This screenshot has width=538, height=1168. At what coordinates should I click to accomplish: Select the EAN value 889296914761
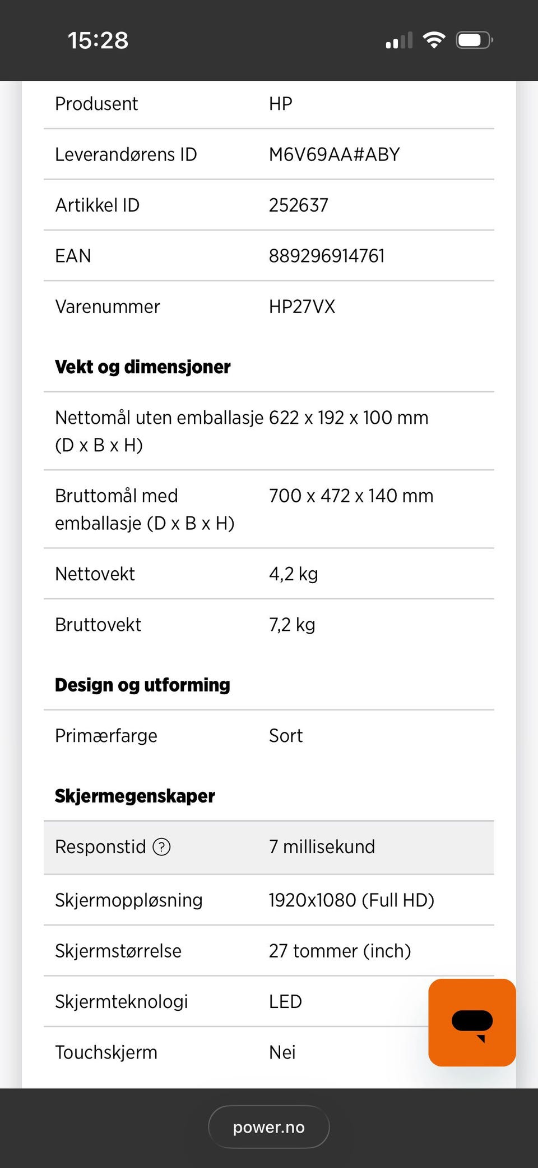[327, 256]
